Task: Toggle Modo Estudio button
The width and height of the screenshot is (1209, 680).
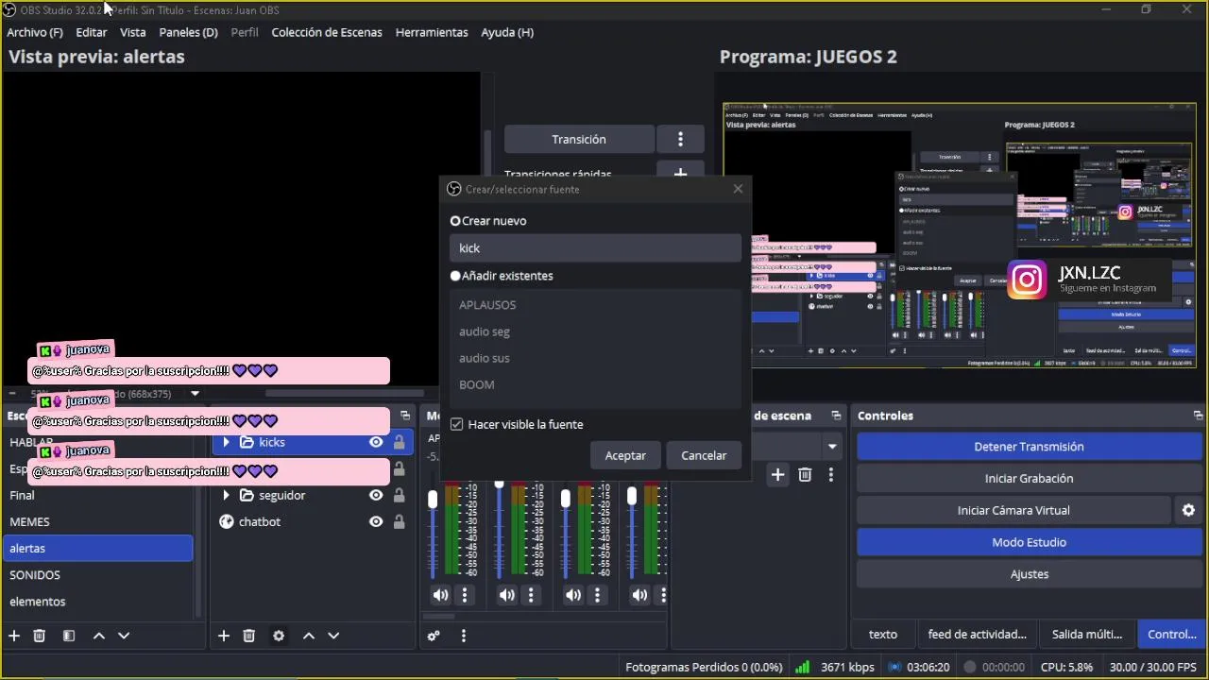Action: (x=1029, y=542)
